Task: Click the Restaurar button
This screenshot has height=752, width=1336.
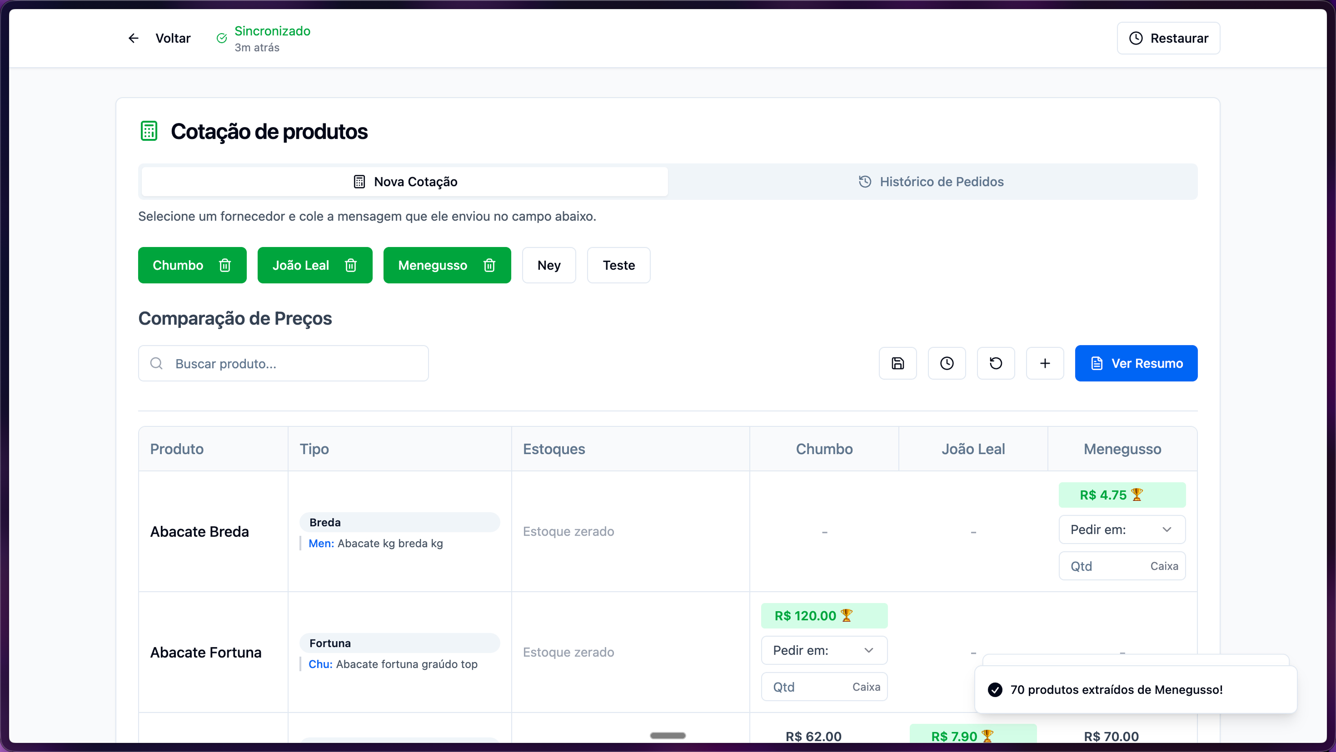Action: 1168,38
